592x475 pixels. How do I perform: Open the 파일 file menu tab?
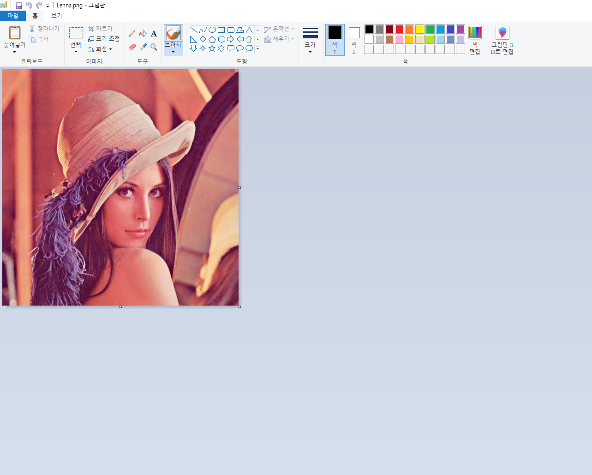pos(13,16)
